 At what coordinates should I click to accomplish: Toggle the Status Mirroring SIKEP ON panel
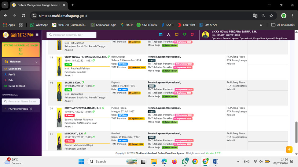[x=20, y=50]
